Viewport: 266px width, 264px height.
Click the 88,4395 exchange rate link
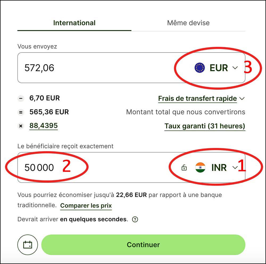(44, 126)
